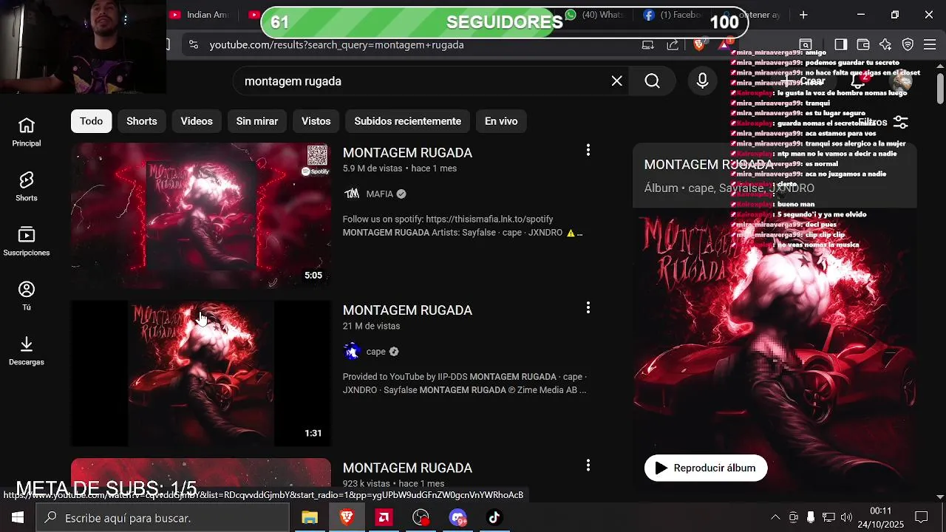Switch to the Facebook browser tab

tap(674, 15)
